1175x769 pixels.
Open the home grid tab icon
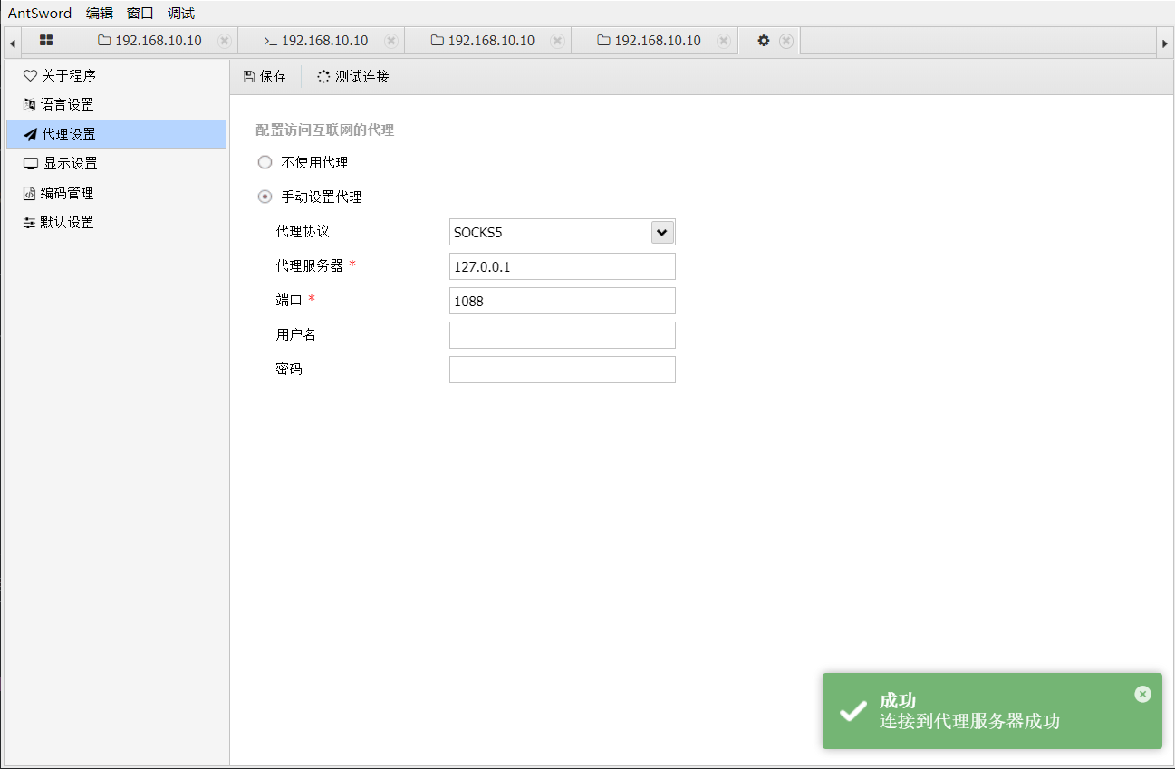tap(46, 41)
